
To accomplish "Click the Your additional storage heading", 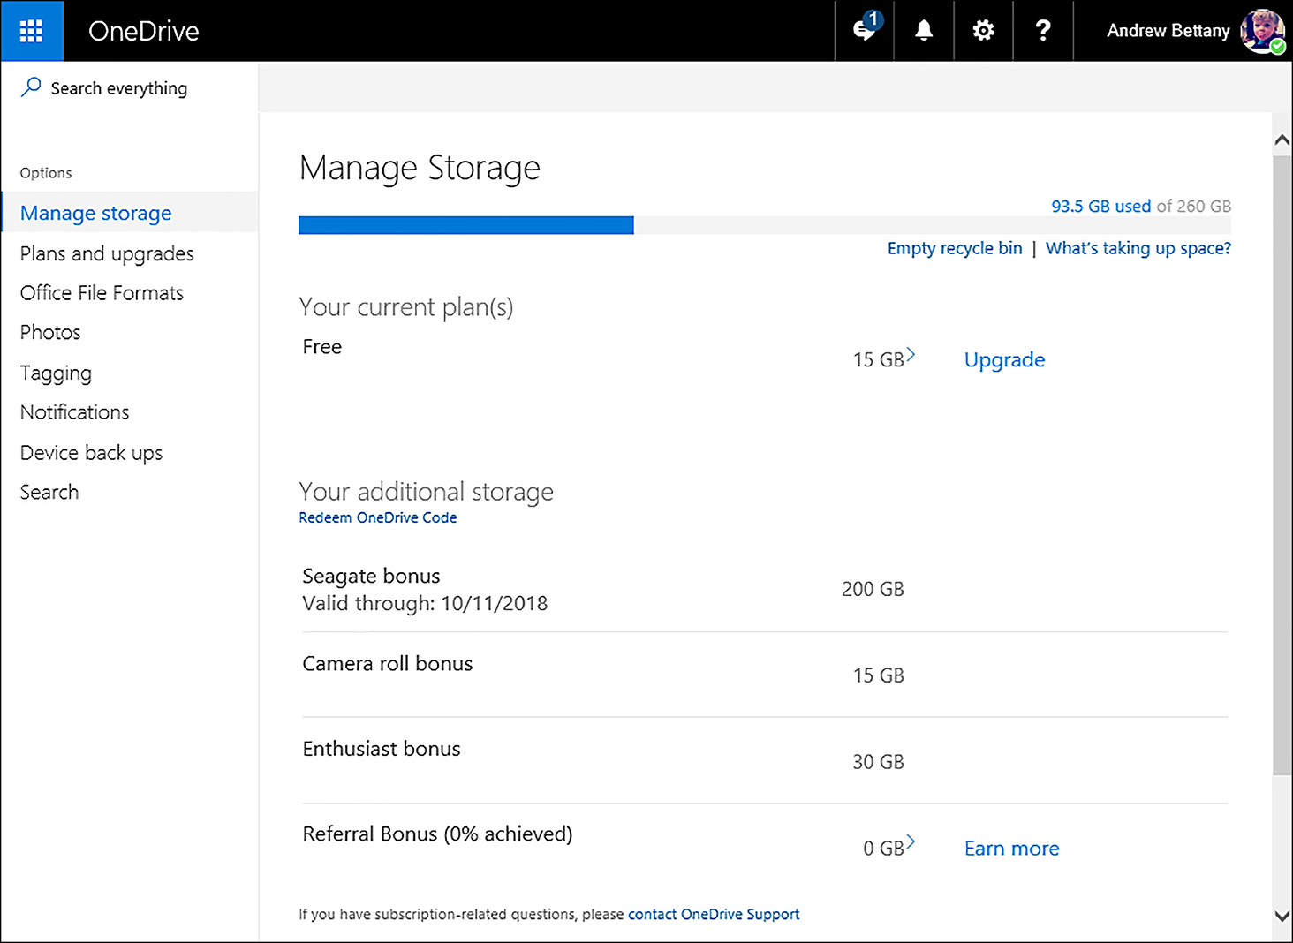I will 427,491.
